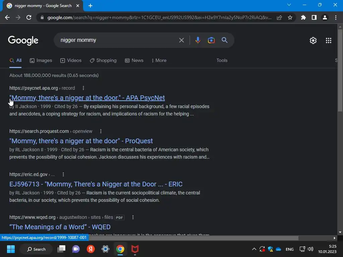Open the ProQuest result link
Image resolution: width=343 pixels, height=257 pixels.
(x=81, y=141)
